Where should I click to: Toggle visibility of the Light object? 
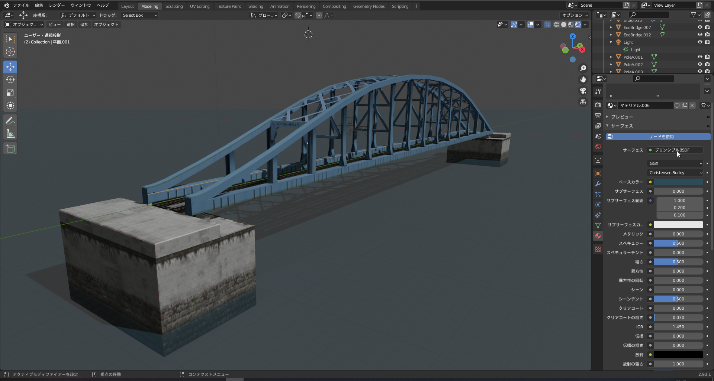pyautogui.click(x=699, y=42)
